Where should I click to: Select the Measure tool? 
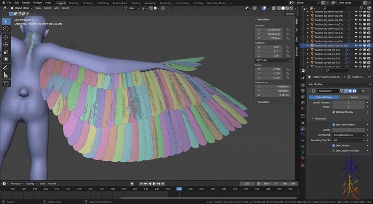point(6,74)
